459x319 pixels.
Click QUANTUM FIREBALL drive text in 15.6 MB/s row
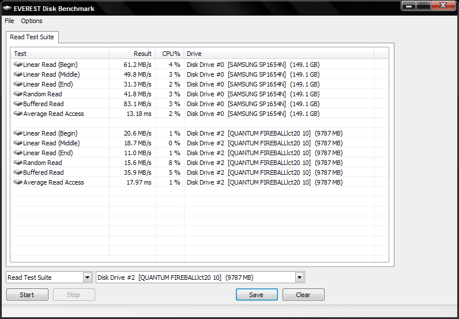pos(265,163)
